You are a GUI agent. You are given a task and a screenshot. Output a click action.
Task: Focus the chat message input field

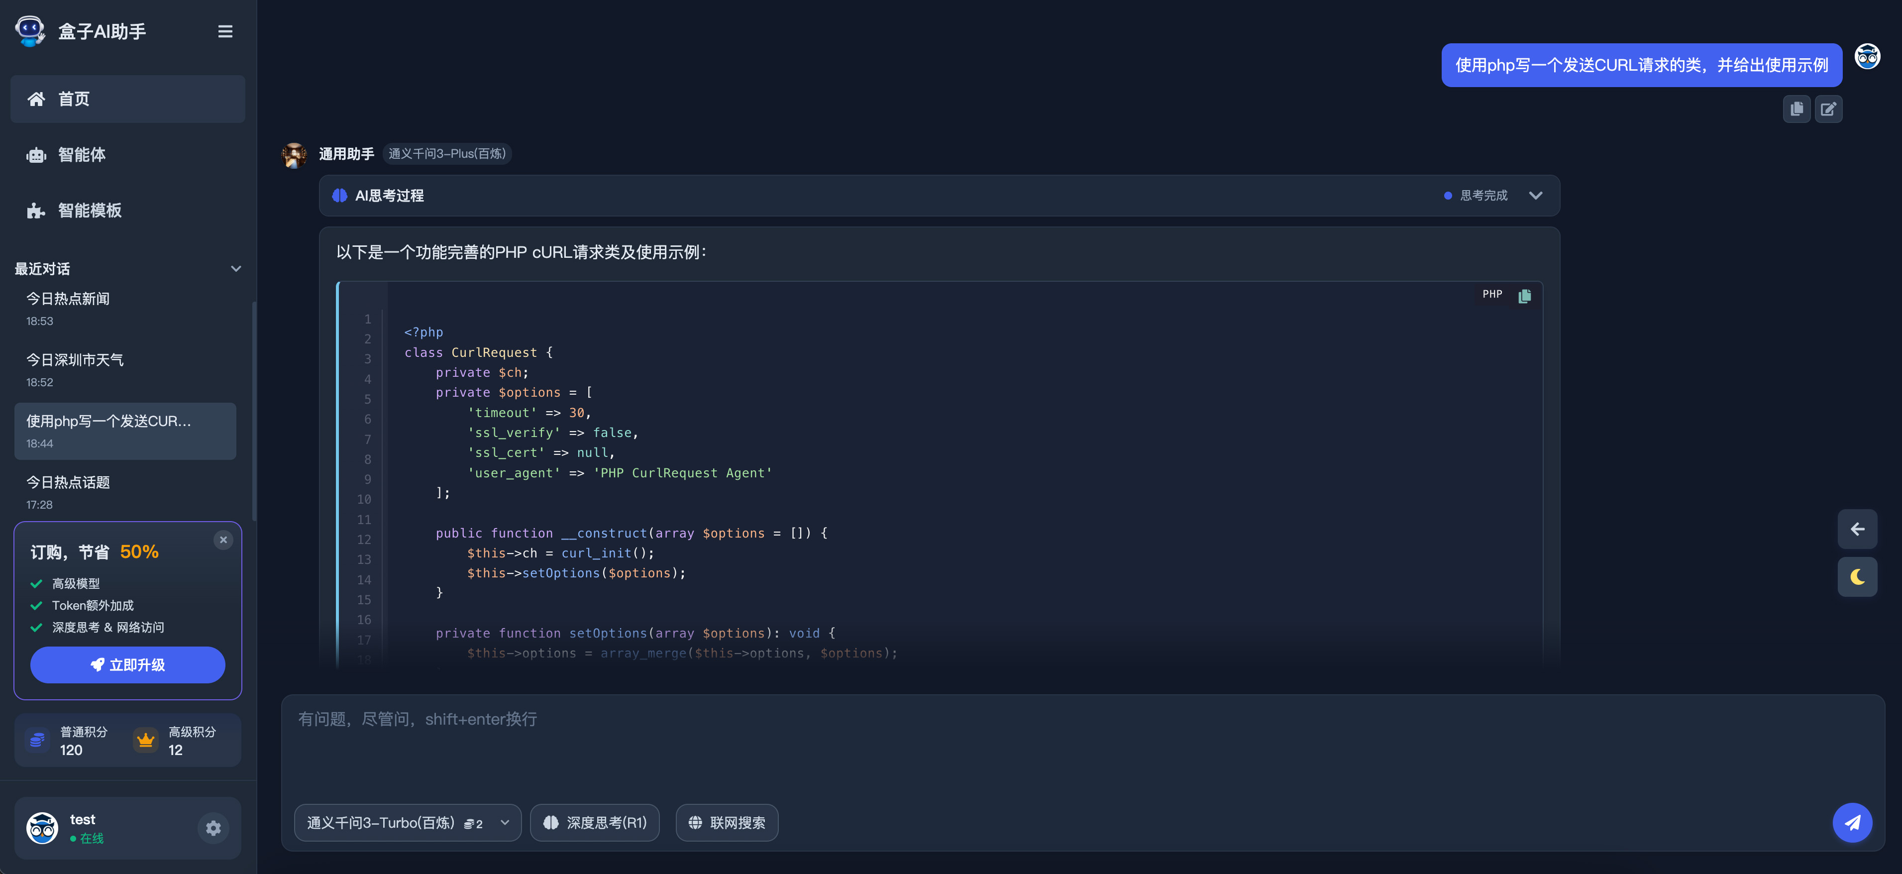point(1082,746)
